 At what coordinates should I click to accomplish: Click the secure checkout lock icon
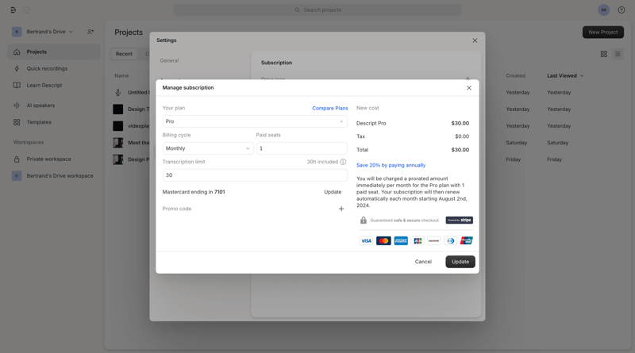[364, 221]
